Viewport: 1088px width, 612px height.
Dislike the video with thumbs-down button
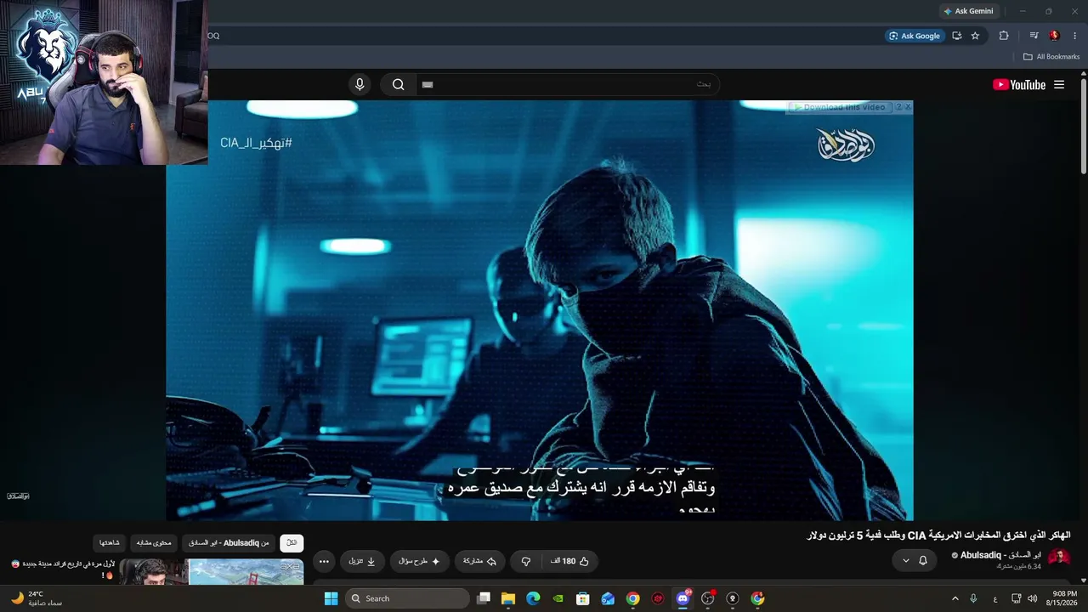[526, 561]
